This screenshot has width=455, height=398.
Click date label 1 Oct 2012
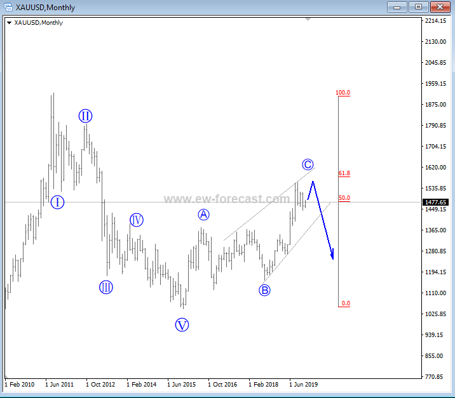click(x=100, y=385)
